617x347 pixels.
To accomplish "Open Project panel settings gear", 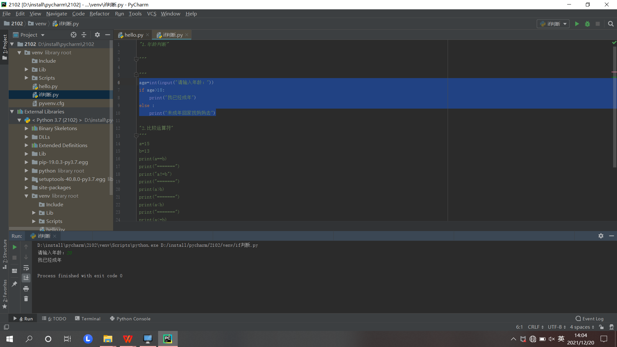I will tap(97, 35).
